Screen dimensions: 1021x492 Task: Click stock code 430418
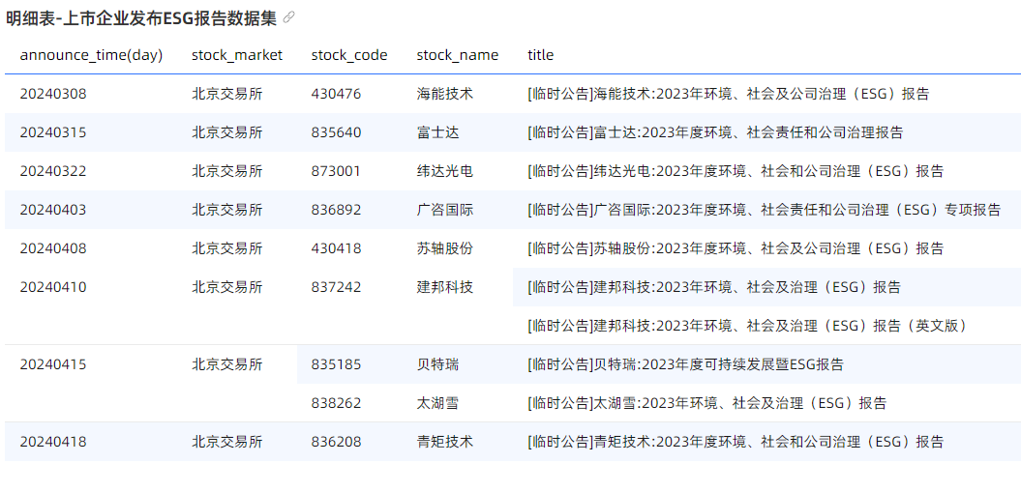coord(336,248)
